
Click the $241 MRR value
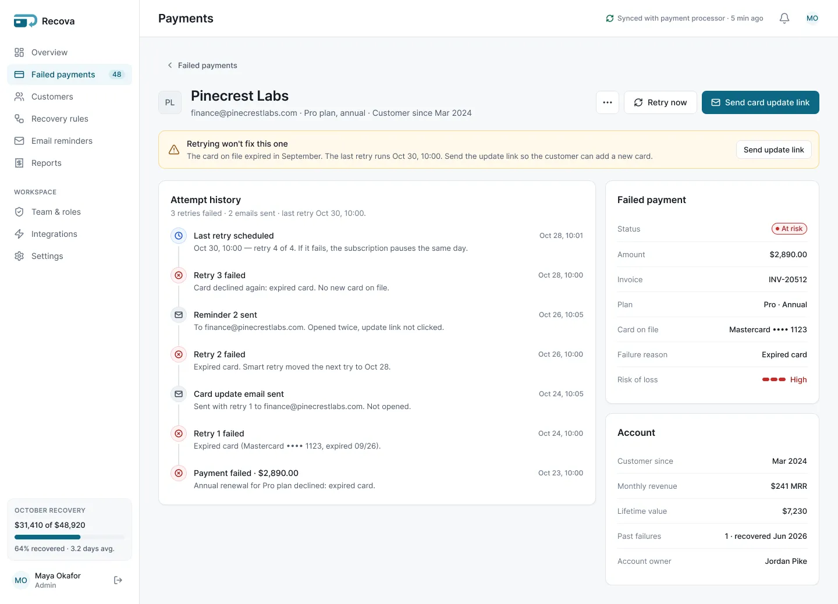click(789, 486)
